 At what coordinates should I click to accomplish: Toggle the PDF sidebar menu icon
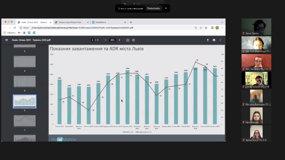6,40
